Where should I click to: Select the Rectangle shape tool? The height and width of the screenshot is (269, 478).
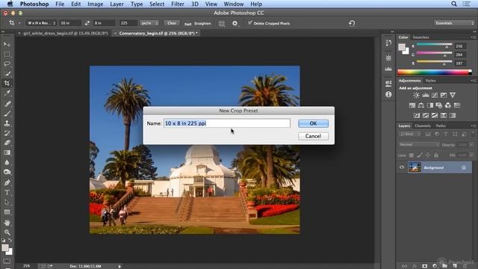tap(7, 212)
